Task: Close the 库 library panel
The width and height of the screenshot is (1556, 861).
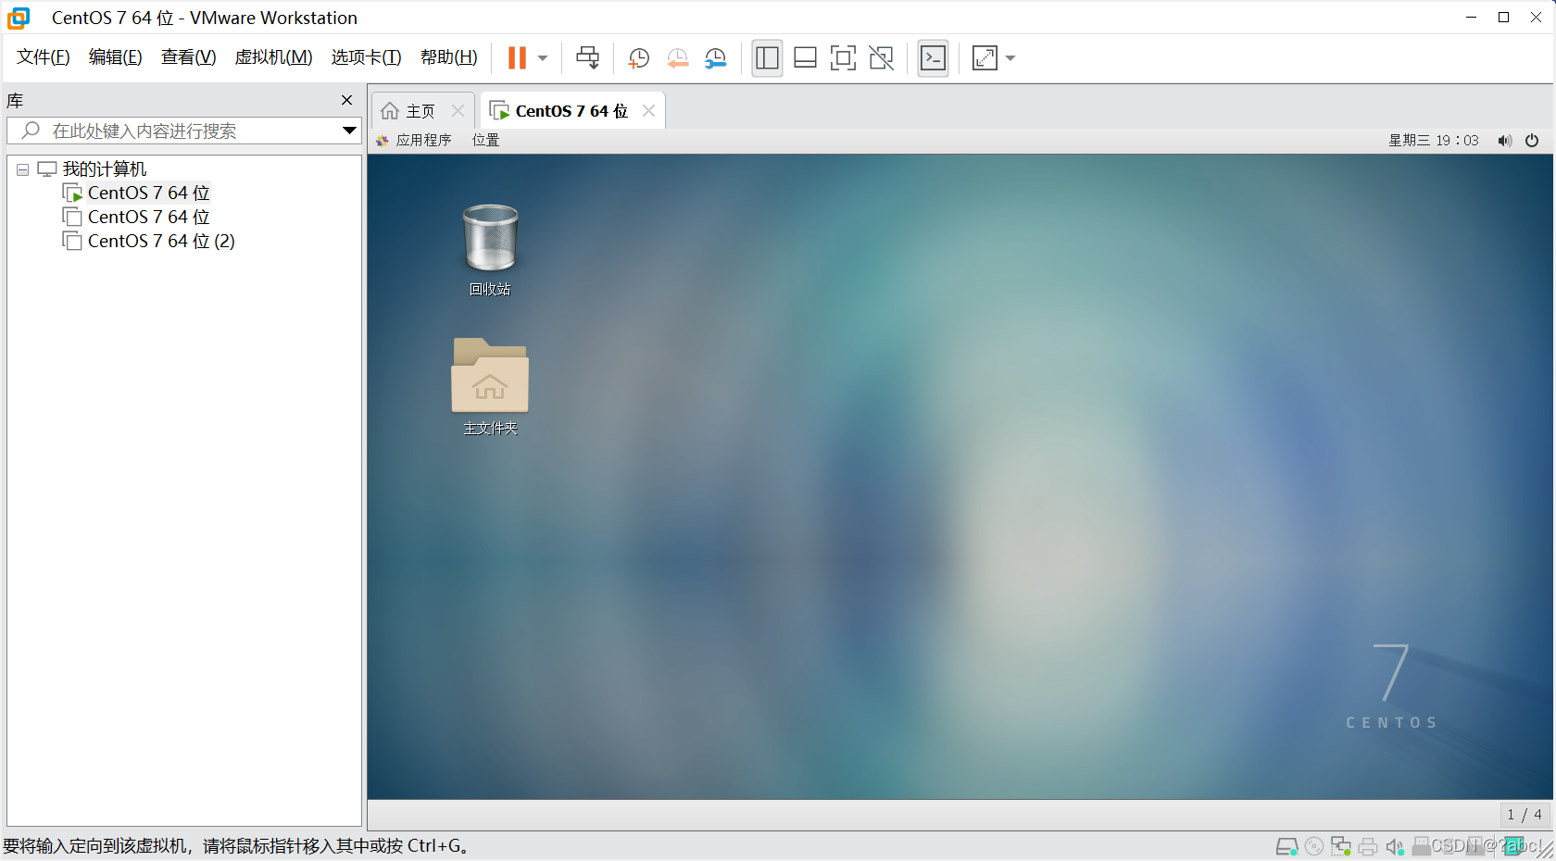Action: [346, 100]
